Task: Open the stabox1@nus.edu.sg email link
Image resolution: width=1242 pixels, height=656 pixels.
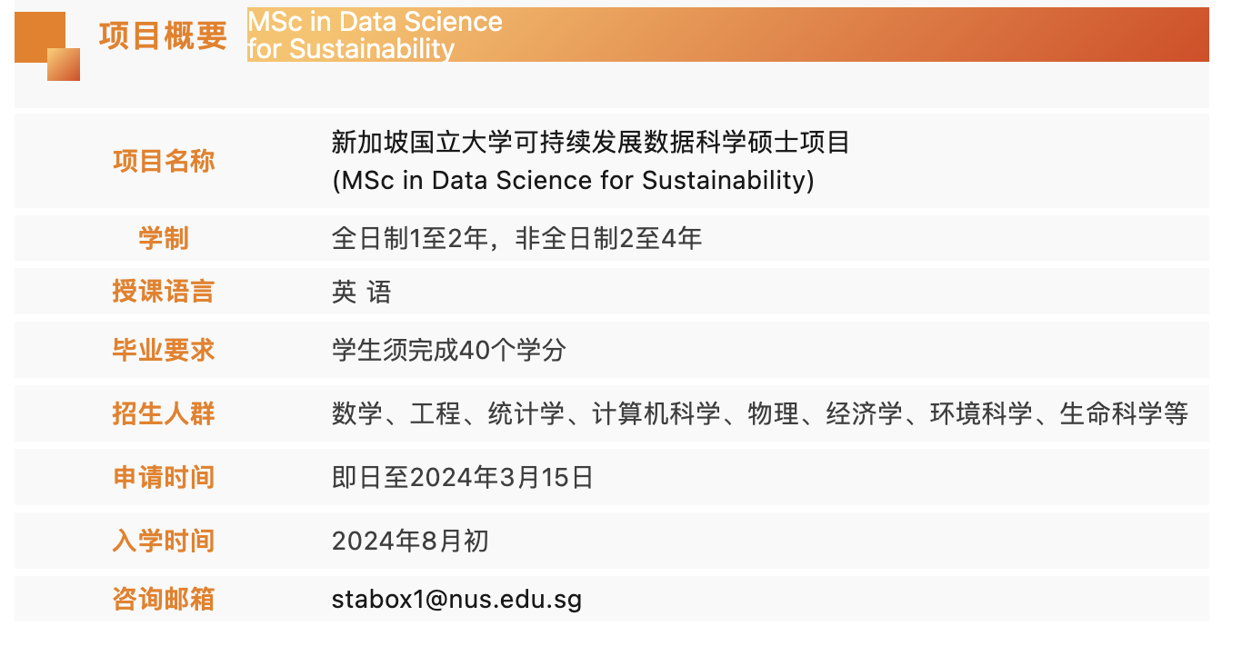Action: tap(456, 599)
